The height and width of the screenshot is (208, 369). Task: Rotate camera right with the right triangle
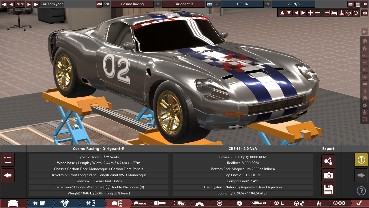pos(303,13)
